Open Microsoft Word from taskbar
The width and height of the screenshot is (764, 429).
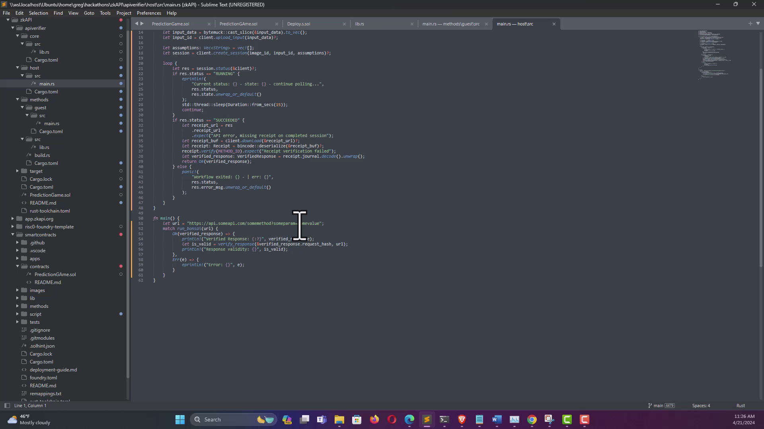(497, 419)
